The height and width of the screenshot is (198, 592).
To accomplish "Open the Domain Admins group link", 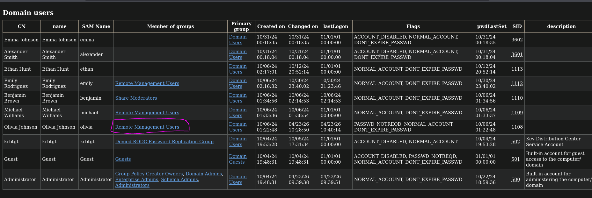I will (203, 173).
